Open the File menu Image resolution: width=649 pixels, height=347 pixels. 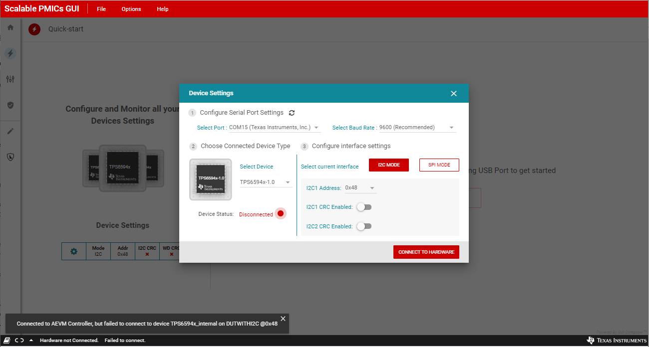pyautogui.click(x=101, y=9)
